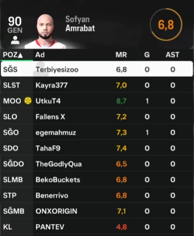Choose egemahmuz from player list
This screenshot has width=194, height=236.
[x=97, y=132]
